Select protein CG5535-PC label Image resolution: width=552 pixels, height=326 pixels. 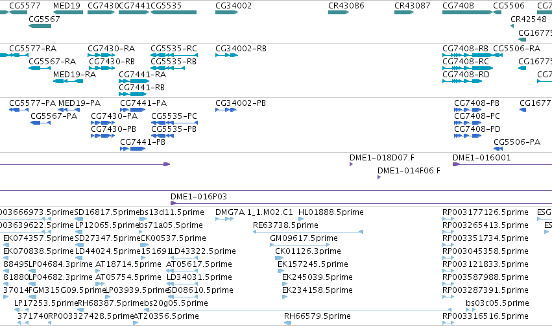point(174,116)
